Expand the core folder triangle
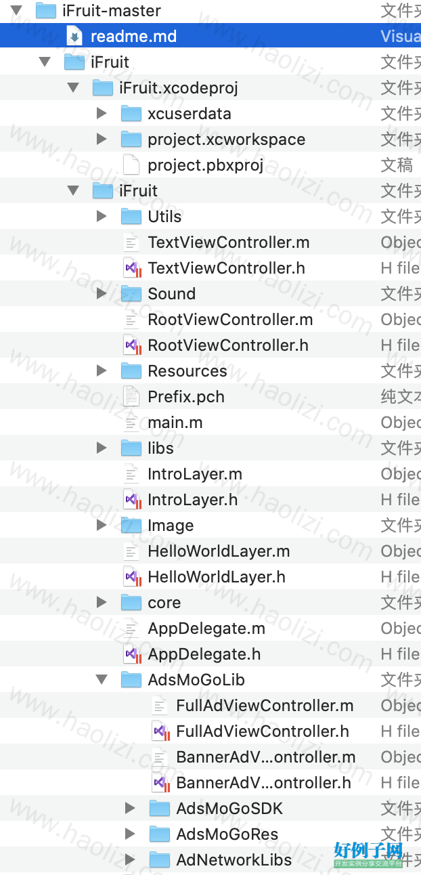This screenshot has width=421, height=875. click(x=102, y=603)
